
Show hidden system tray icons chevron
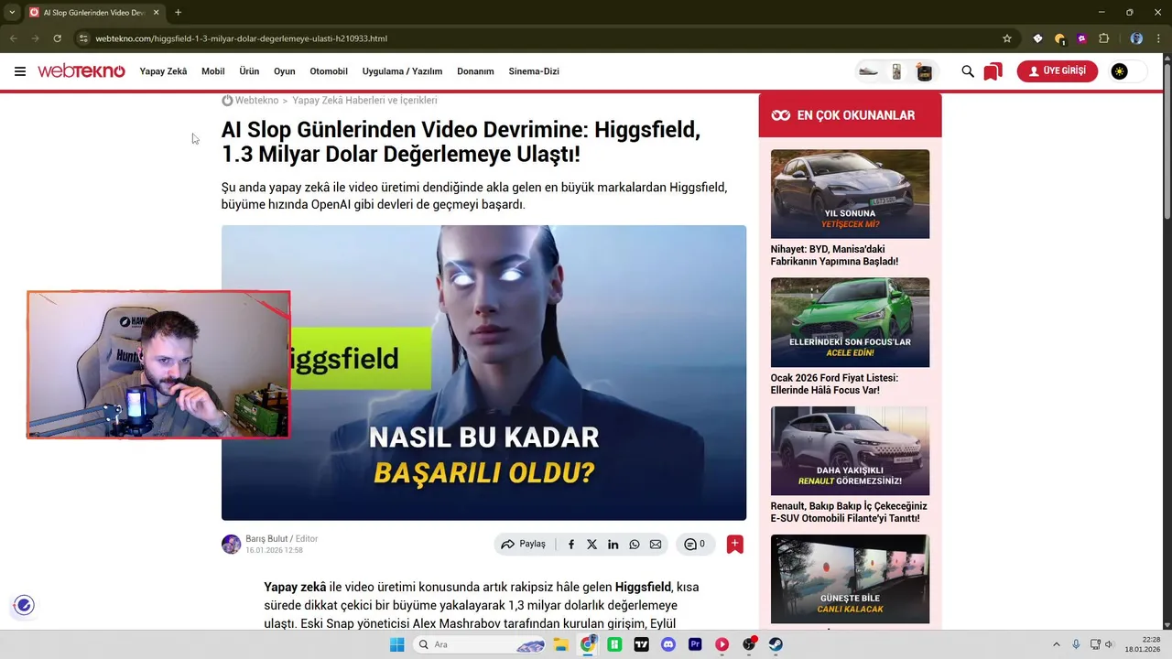click(x=1056, y=644)
